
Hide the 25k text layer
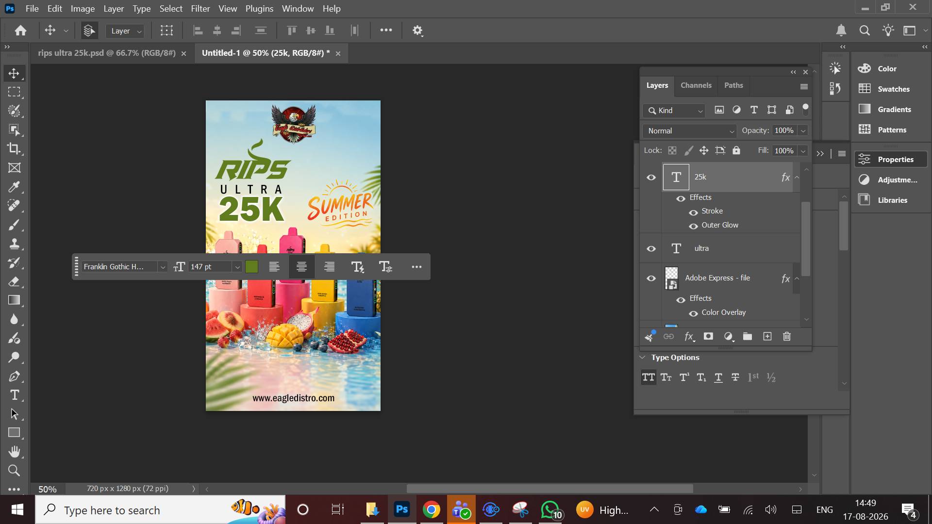click(651, 178)
